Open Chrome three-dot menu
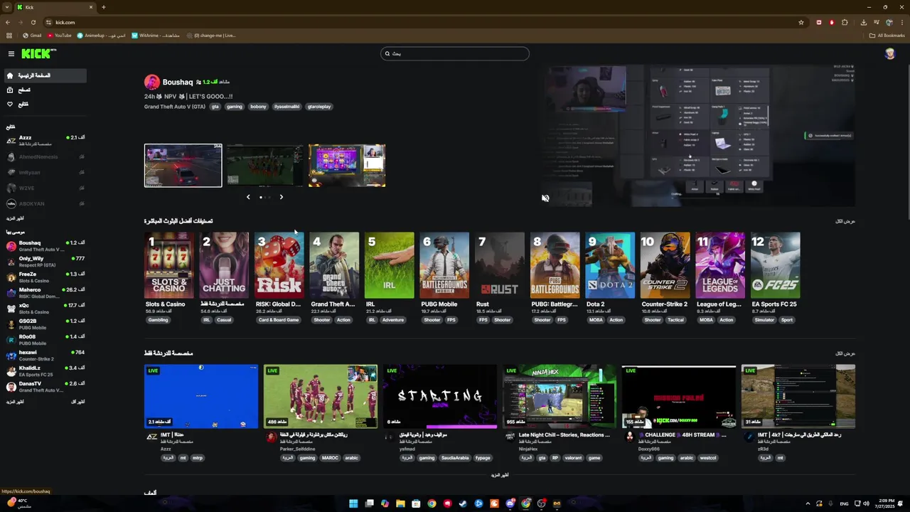This screenshot has height=512, width=910. (902, 22)
